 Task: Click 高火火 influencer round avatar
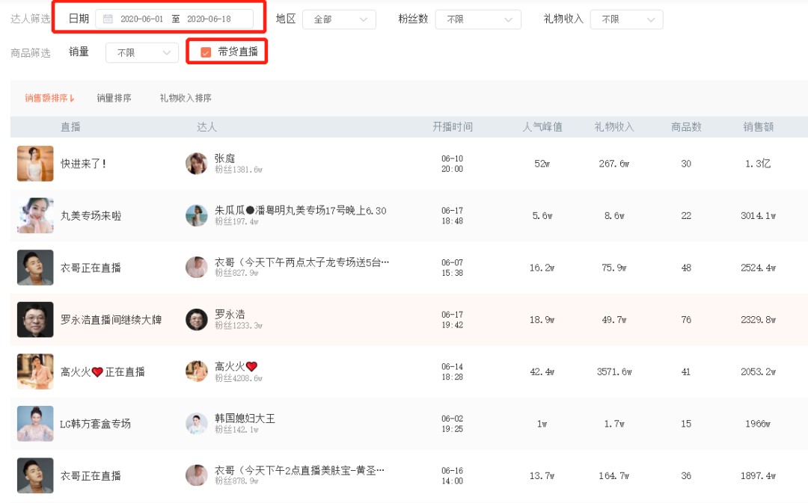point(196,371)
